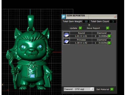This screenshot has width=126, height=95.
Task: Click the quantity 1 in the Princess row
Action: [96, 43]
